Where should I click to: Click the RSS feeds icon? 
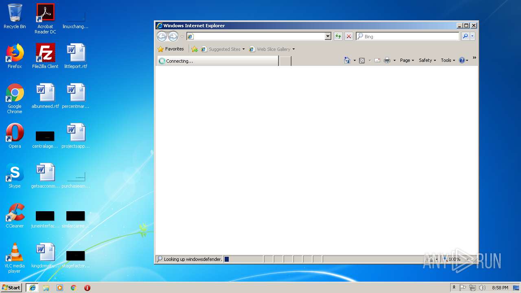pos(362,60)
